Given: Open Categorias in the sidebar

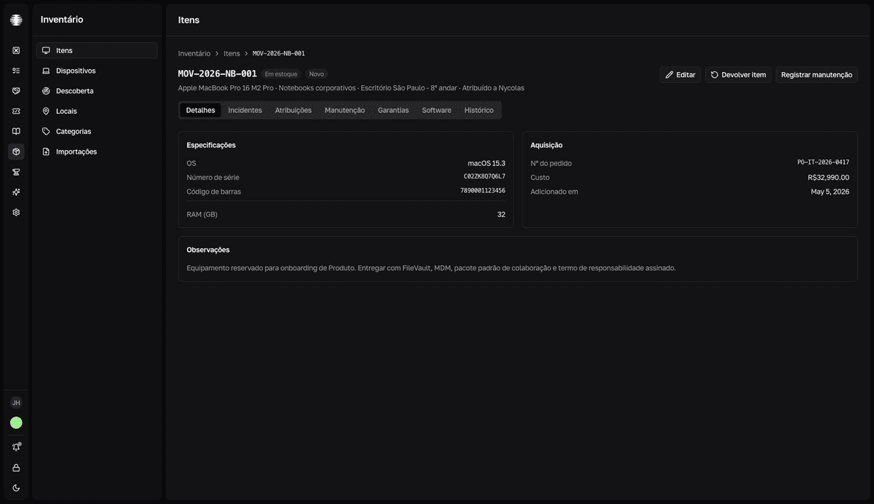Looking at the screenshot, I should pyautogui.click(x=97, y=131).
